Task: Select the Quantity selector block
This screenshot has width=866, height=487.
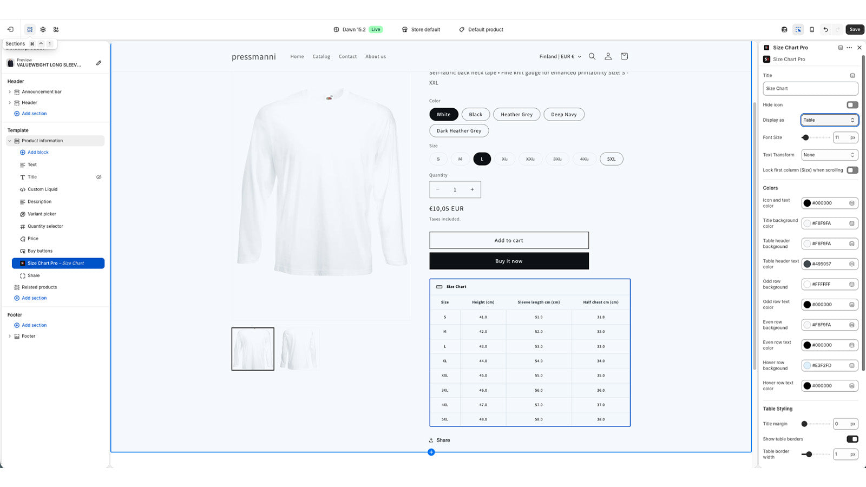Action: point(44,226)
